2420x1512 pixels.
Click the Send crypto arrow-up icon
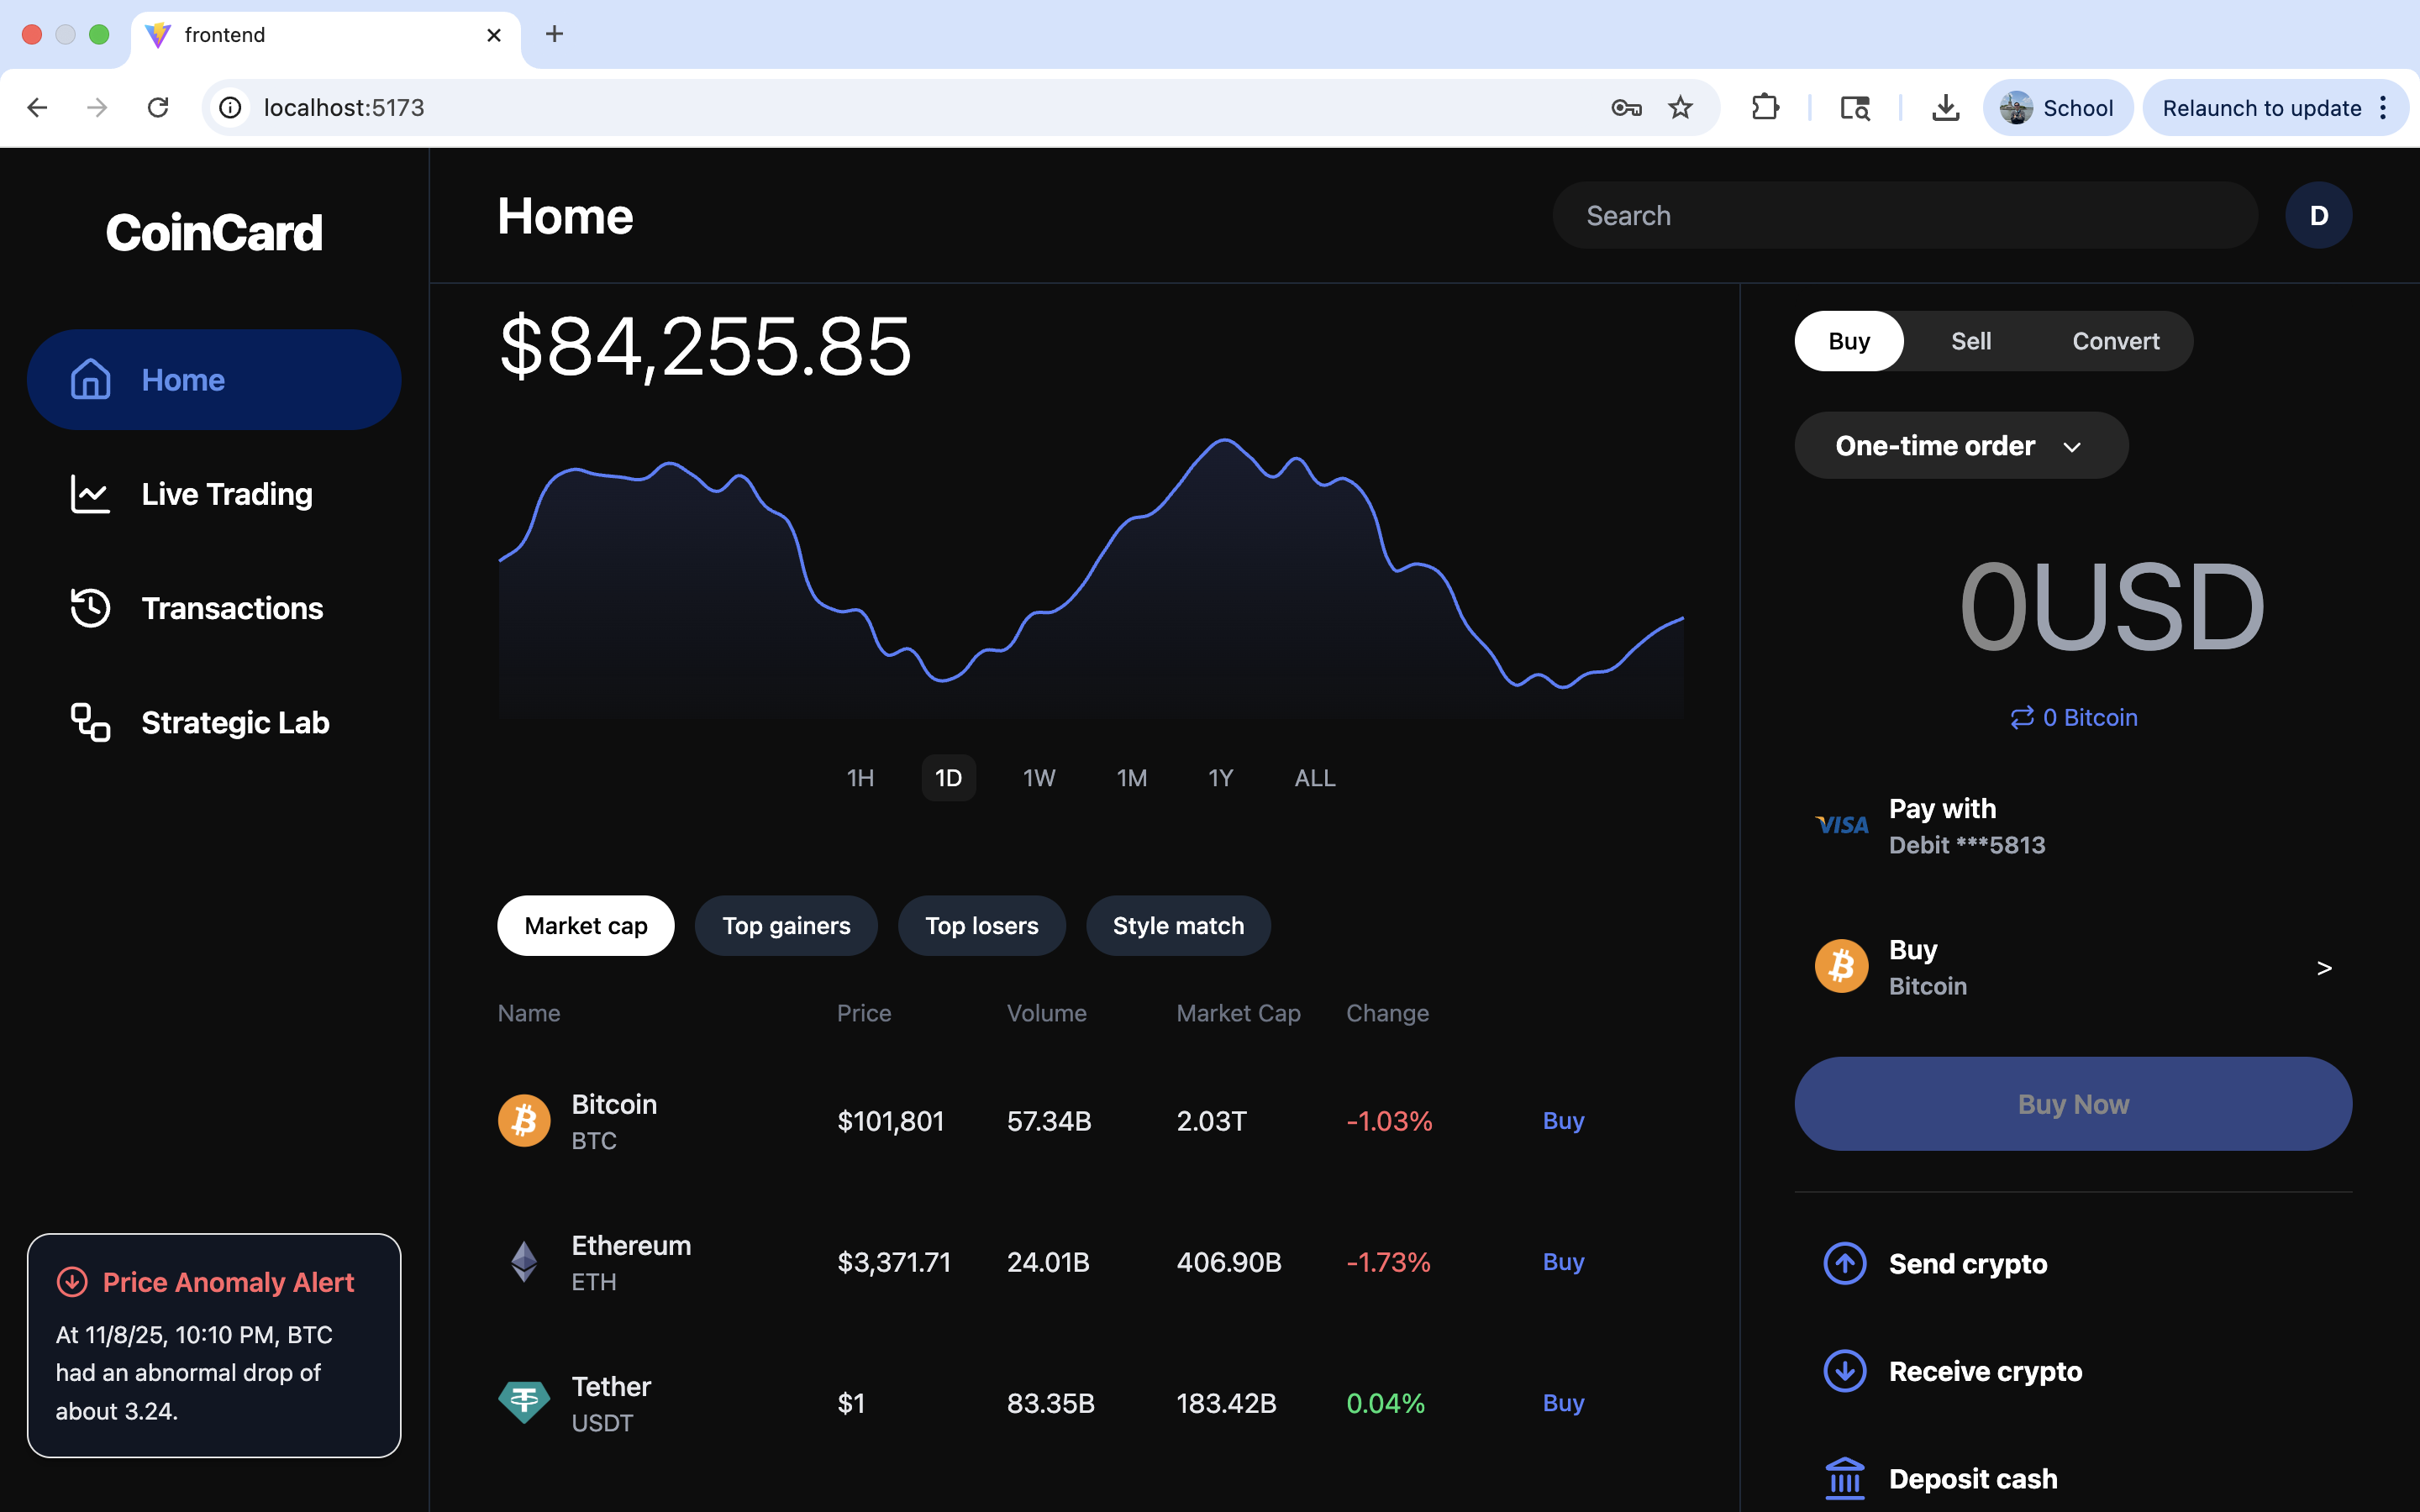click(x=1844, y=1263)
